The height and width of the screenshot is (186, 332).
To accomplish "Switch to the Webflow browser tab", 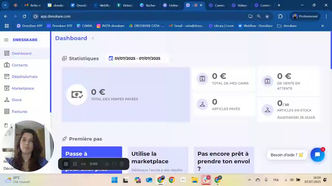I will click(102, 5).
